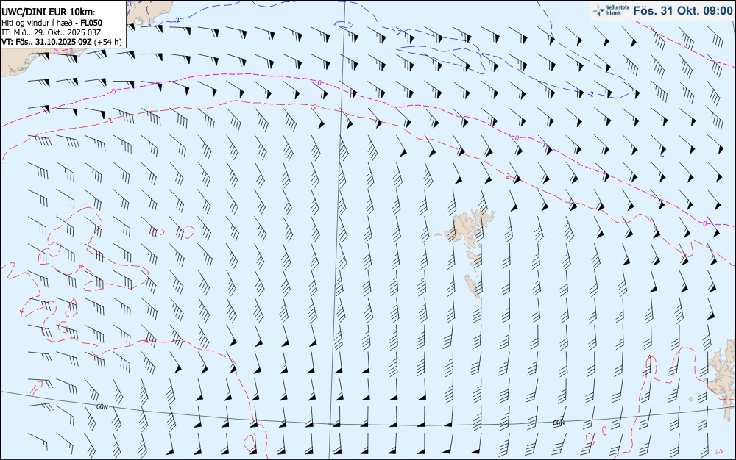Click the Veðurstofa Íslands logo
Screen dimensions: 736x460
(x=610, y=11)
